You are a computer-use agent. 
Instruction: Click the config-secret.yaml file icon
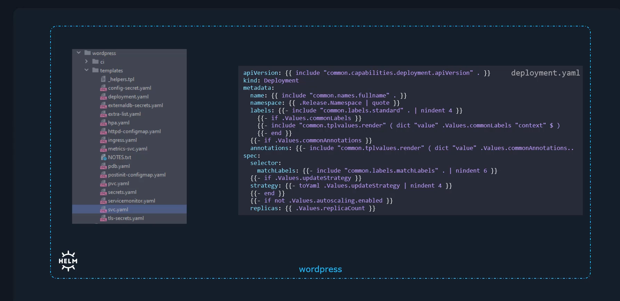pos(103,88)
